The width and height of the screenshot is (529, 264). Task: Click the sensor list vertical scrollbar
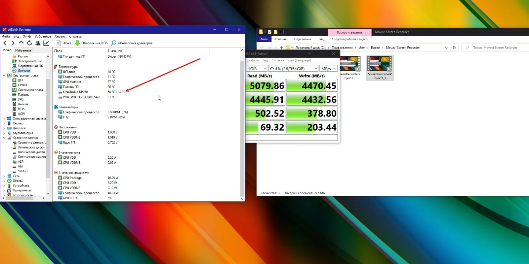242,124
